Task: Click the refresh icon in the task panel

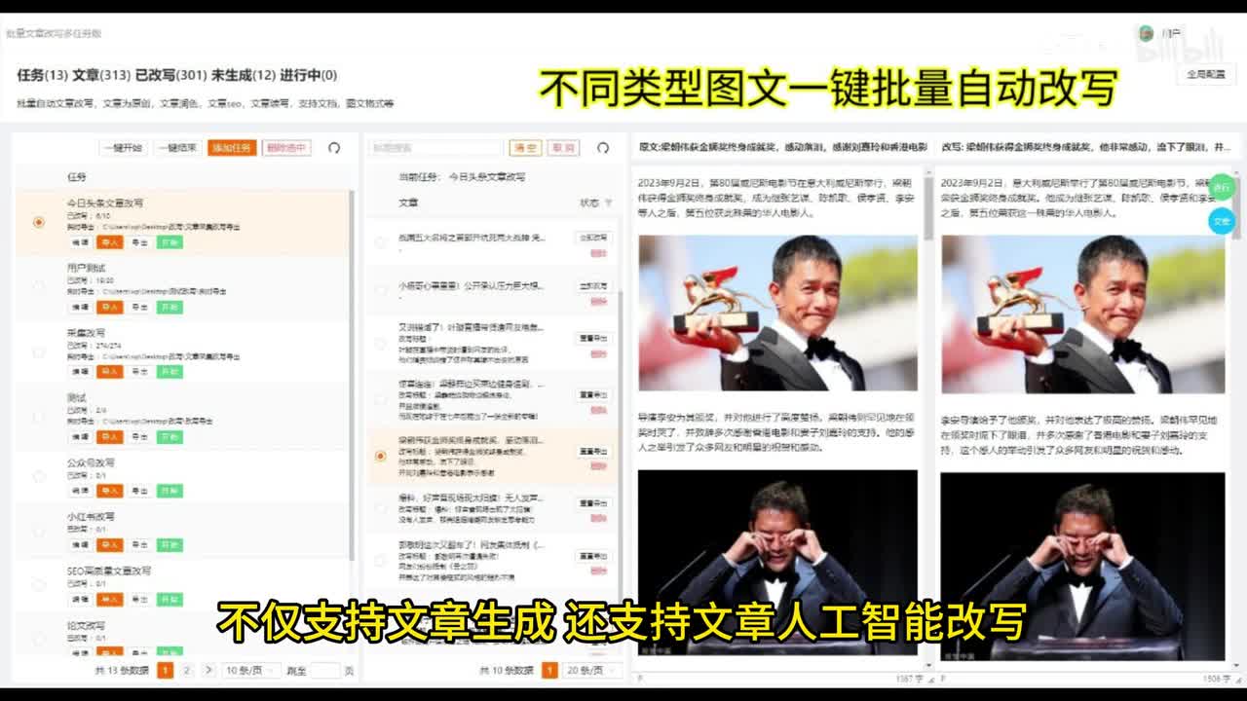Action: pos(334,148)
